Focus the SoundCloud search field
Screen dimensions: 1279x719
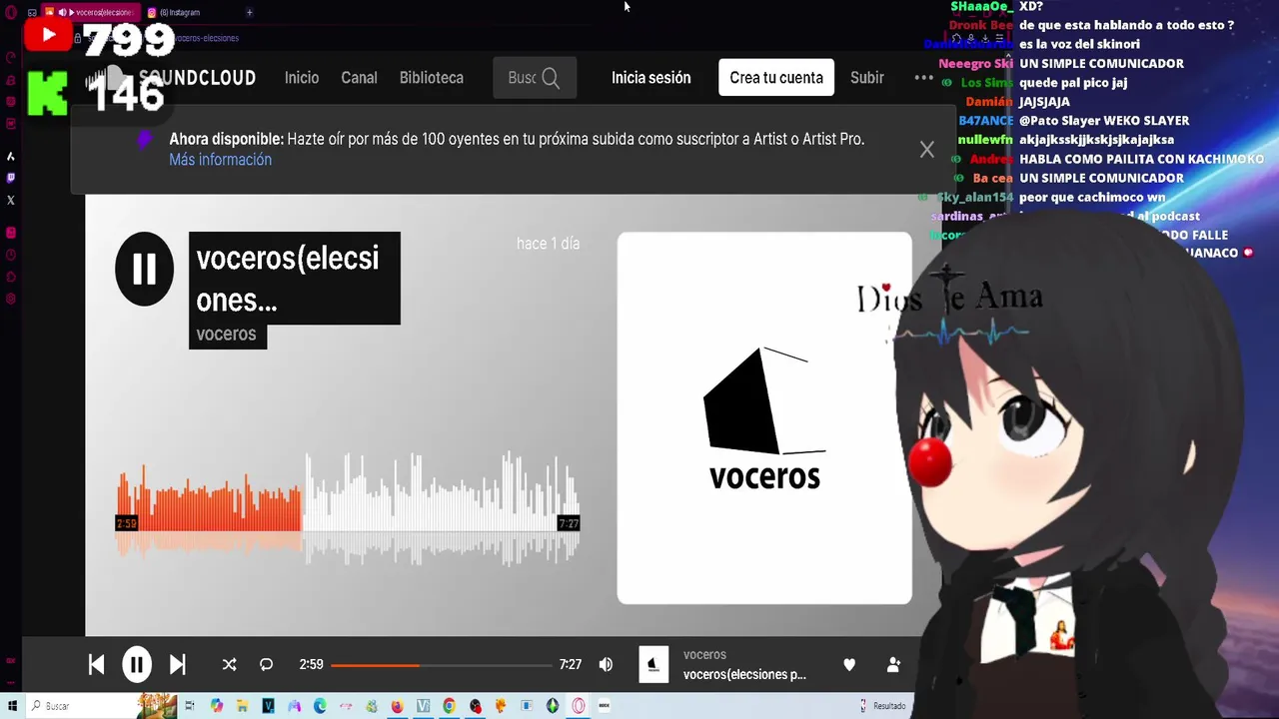tap(535, 78)
